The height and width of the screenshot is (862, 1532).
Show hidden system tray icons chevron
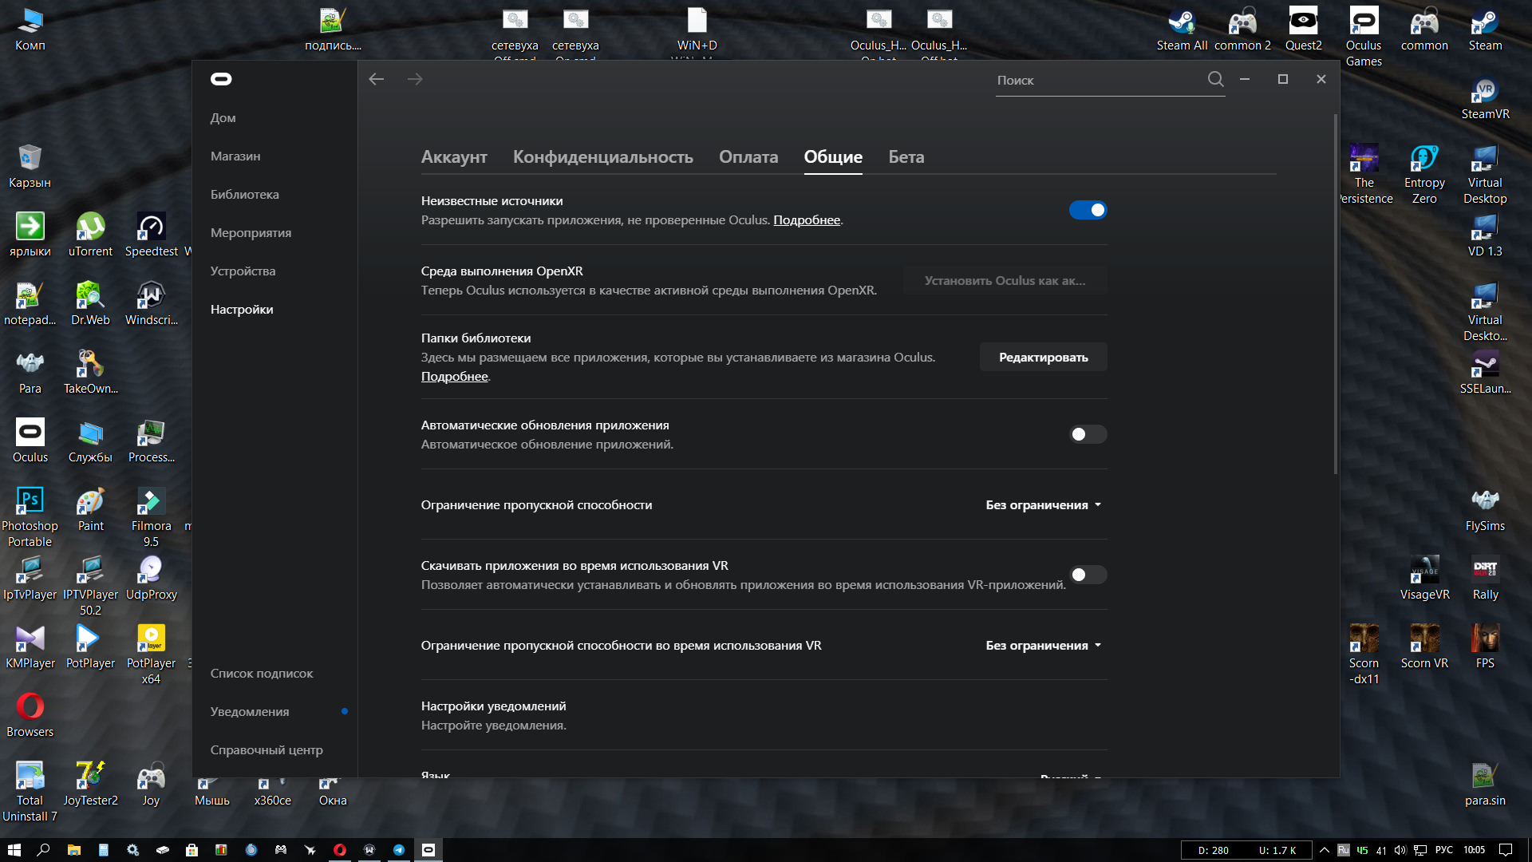coord(1325,850)
